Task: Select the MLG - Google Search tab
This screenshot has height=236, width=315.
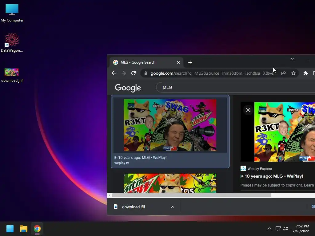Action: pos(146,62)
